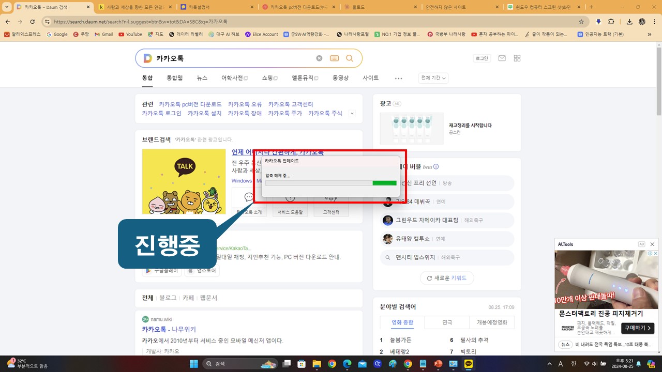Open the 앱스토어 download button
This screenshot has height=372, width=662.
[x=202, y=270]
